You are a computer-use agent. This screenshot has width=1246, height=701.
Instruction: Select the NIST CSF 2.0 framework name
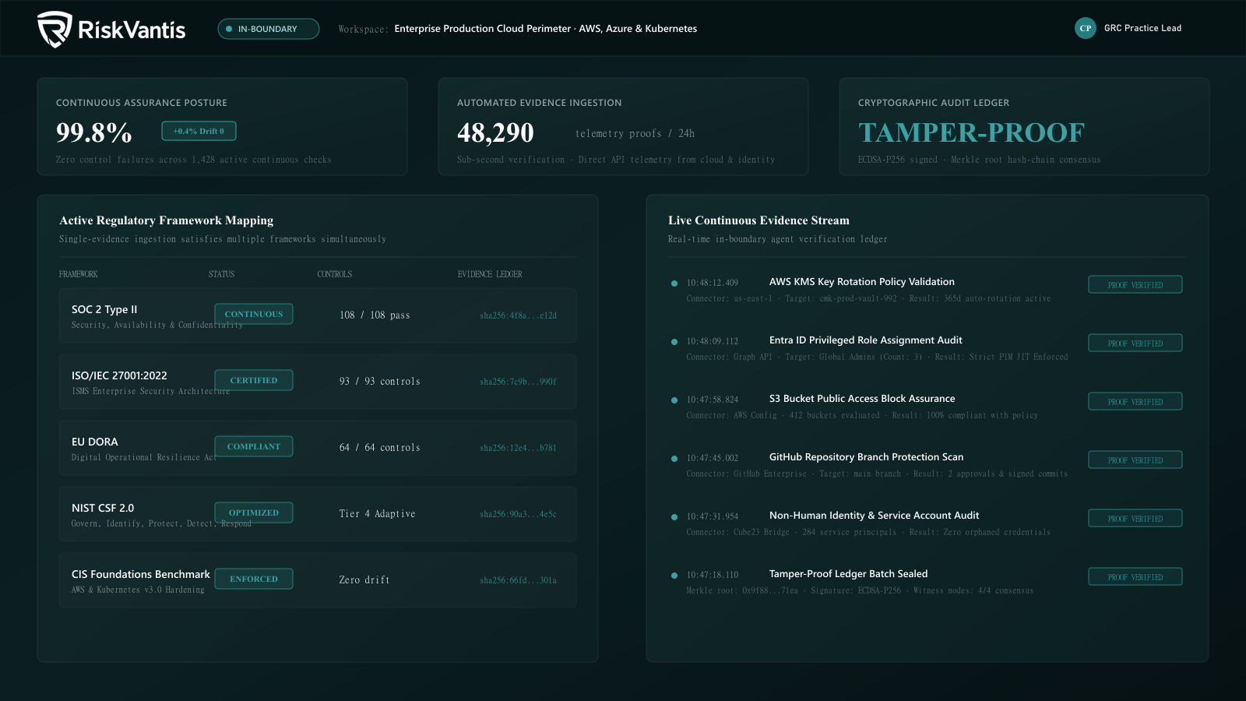(x=103, y=508)
